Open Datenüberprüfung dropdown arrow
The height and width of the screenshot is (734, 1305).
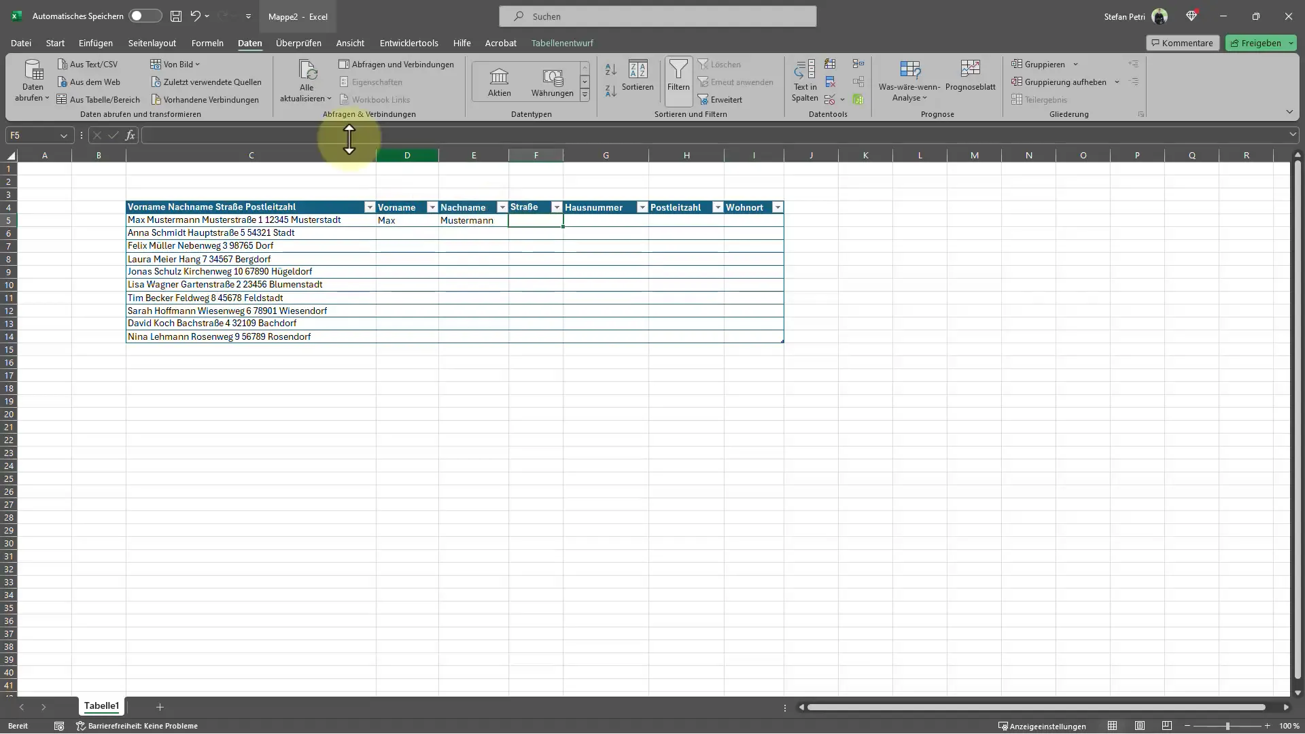842,100
